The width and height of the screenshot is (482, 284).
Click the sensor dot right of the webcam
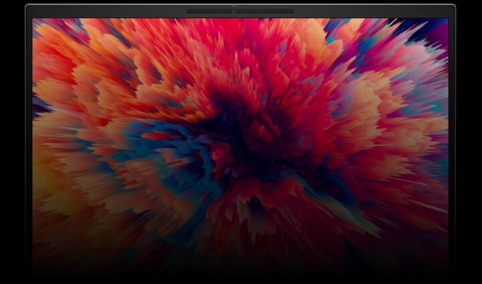coord(264,11)
